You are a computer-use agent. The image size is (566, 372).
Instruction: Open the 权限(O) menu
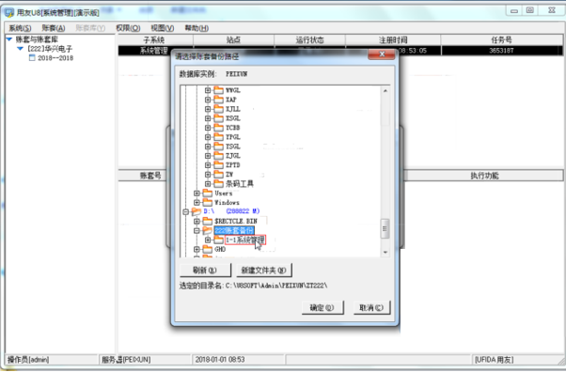pos(128,28)
